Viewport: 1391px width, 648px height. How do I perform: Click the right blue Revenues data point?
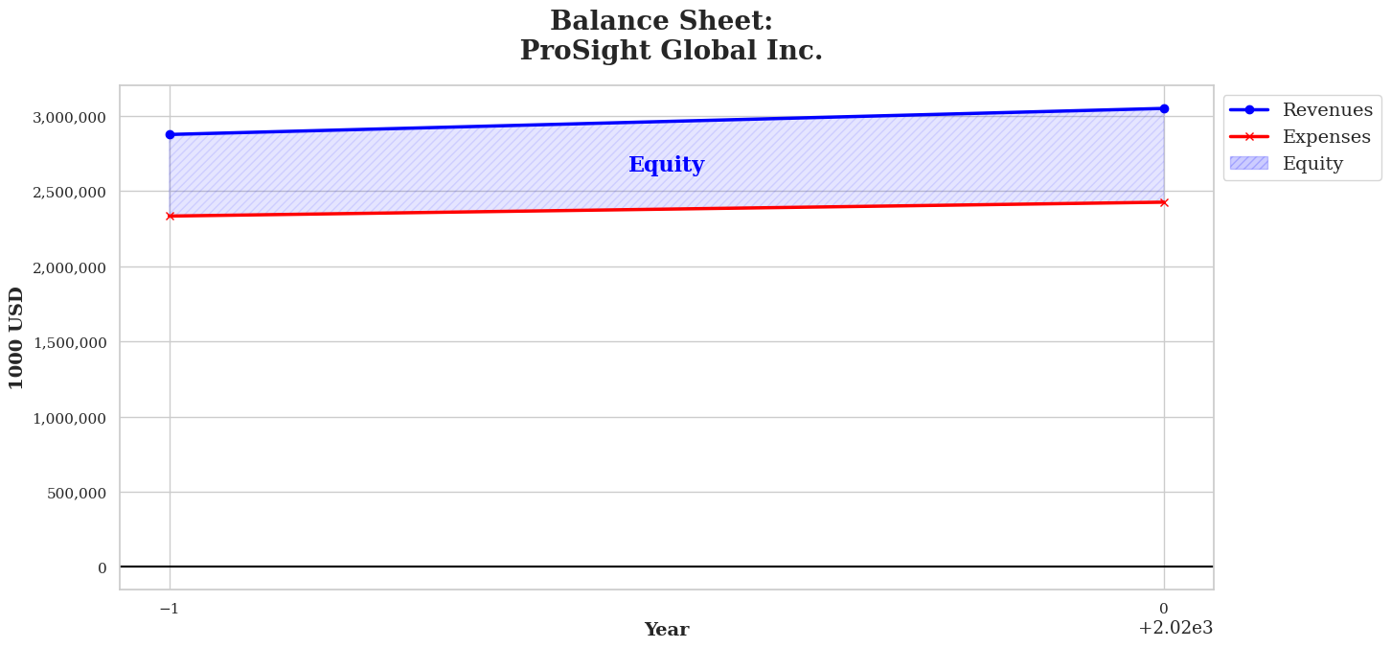(x=1164, y=108)
